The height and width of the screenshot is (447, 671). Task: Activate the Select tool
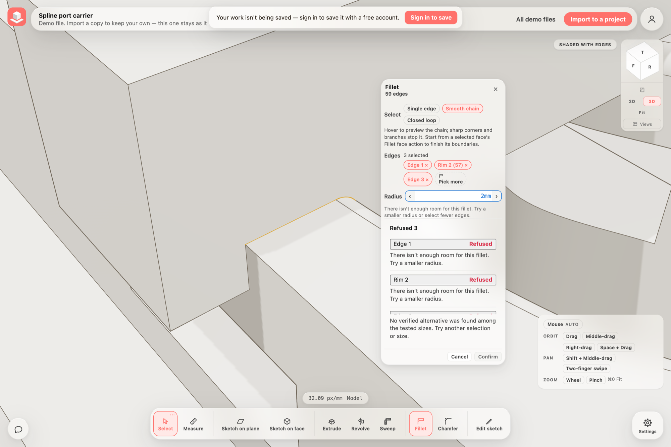pos(165,424)
